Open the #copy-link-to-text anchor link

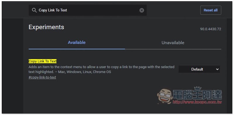(x=42, y=77)
